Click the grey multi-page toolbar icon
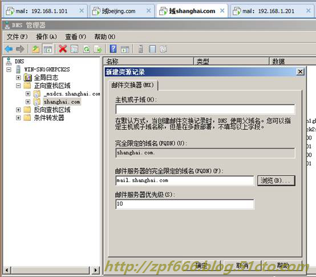This screenshot has width=316, height=277. 164,49
